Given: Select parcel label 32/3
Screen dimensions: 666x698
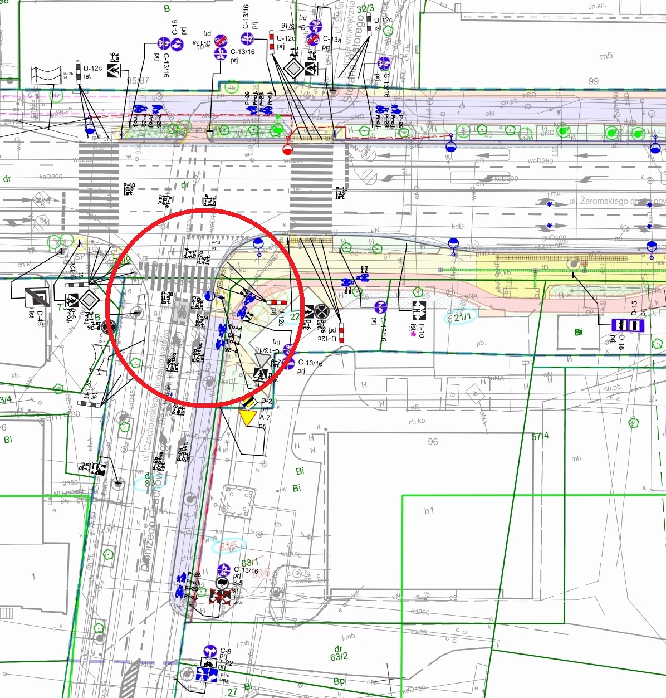Looking at the screenshot, I should coord(365,9).
